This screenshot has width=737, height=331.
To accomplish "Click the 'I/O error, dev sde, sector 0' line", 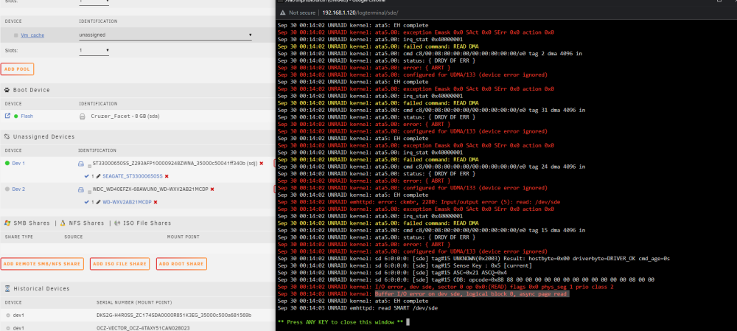I will (x=446, y=287).
